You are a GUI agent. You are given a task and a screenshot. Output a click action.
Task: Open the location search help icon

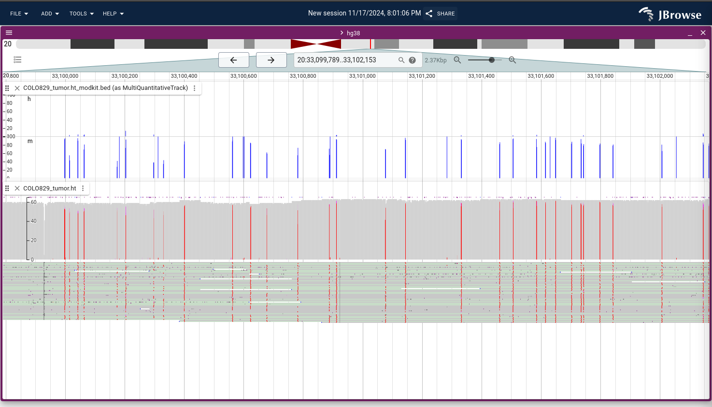(x=412, y=60)
